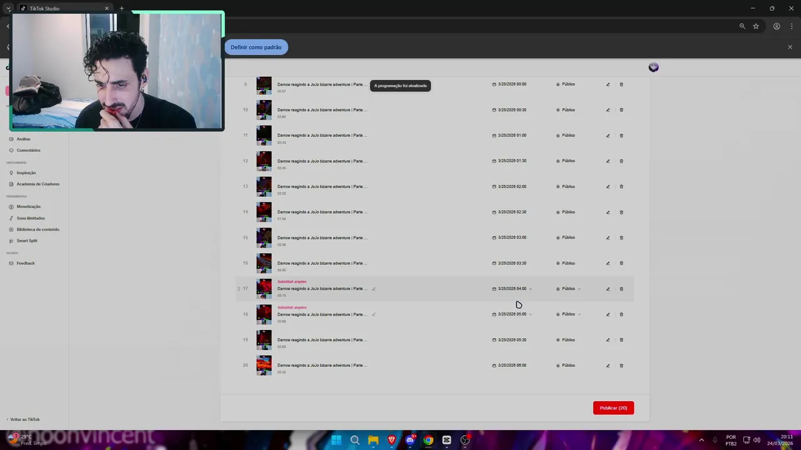Image resolution: width=801 pixels, height=450 pixels.
Task: Edit video 20 with its pencil icon
Action: [608, 366]
